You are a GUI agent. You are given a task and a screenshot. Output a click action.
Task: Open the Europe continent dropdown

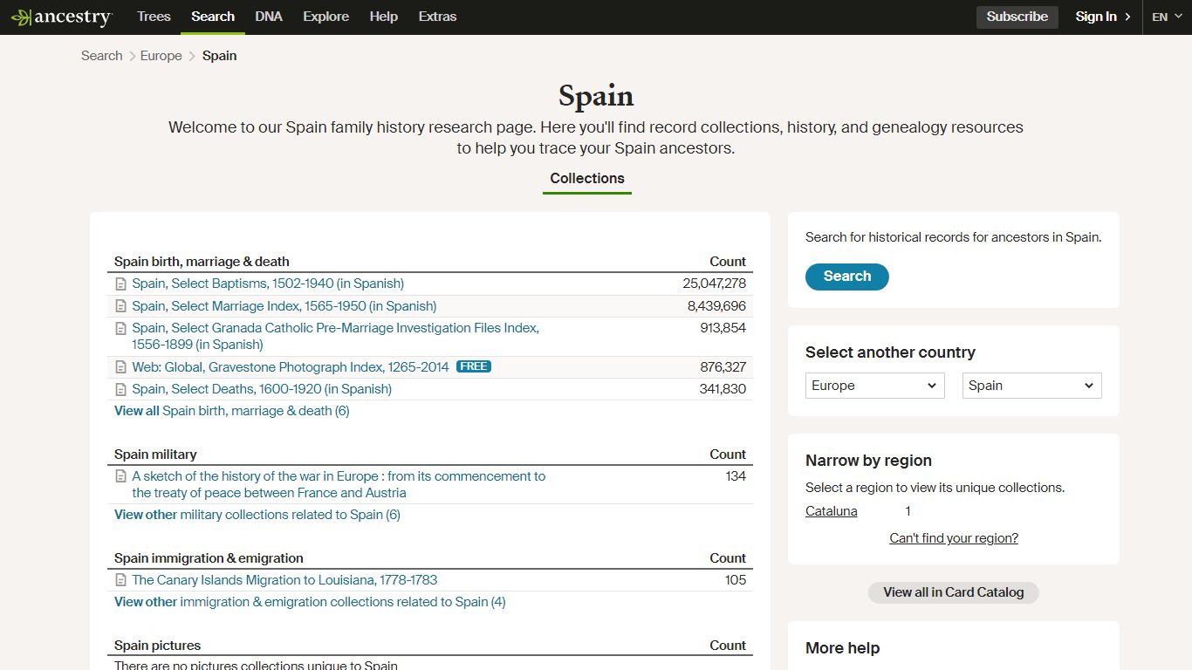[874, 386]
